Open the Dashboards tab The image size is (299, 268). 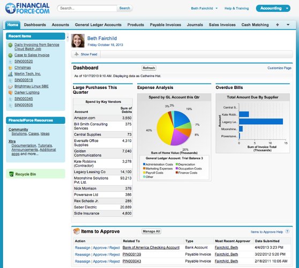(x=35, y=25)
